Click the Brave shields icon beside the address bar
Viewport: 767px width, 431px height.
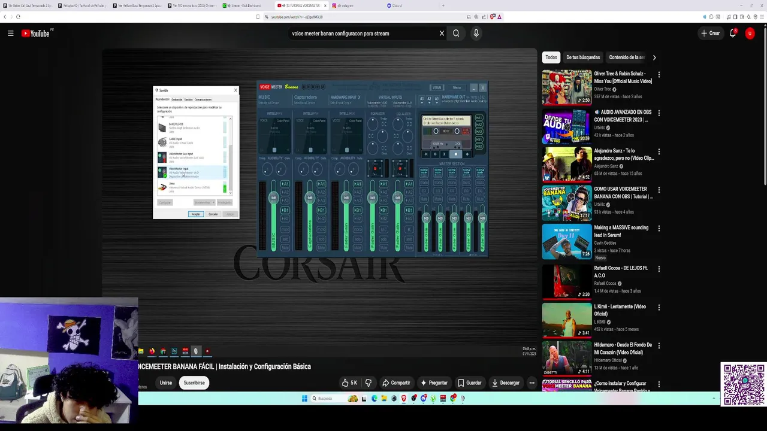click(x=493, y=17)
